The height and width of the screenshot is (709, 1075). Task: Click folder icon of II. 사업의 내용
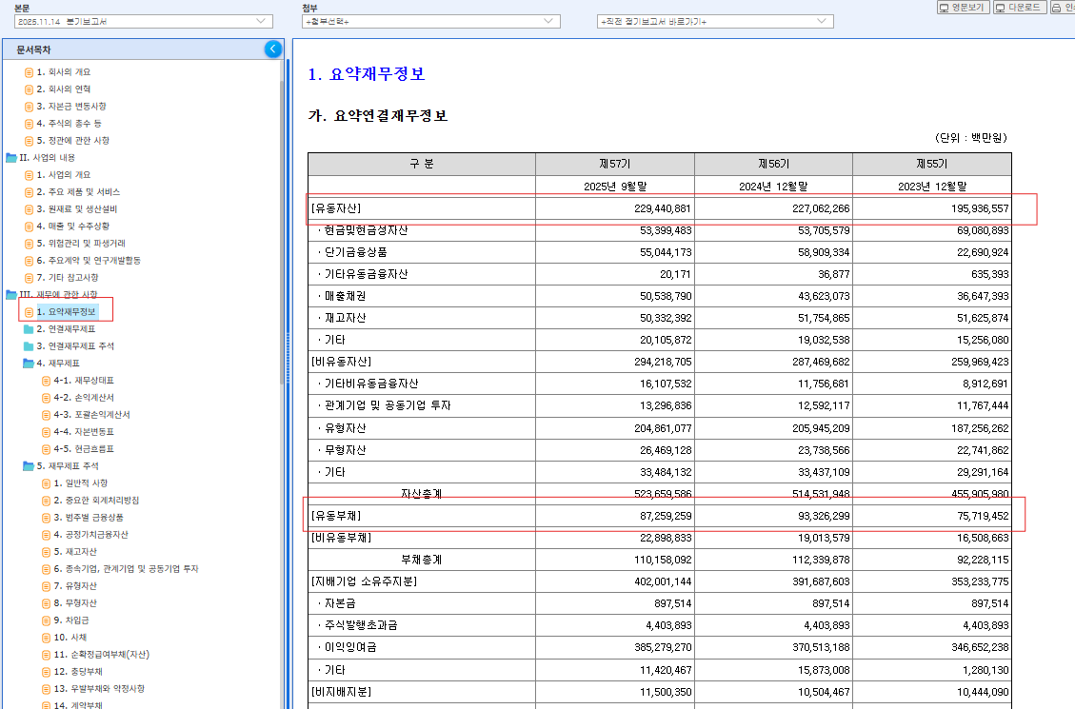pos(11,158)
